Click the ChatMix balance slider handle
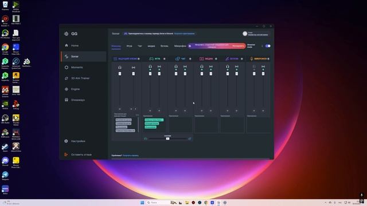 [167, 138]
